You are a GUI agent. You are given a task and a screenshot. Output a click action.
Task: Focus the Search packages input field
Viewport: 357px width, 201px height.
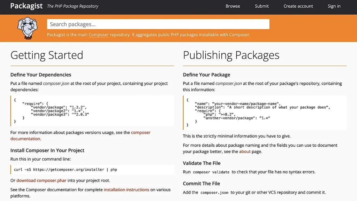point(158,24)
